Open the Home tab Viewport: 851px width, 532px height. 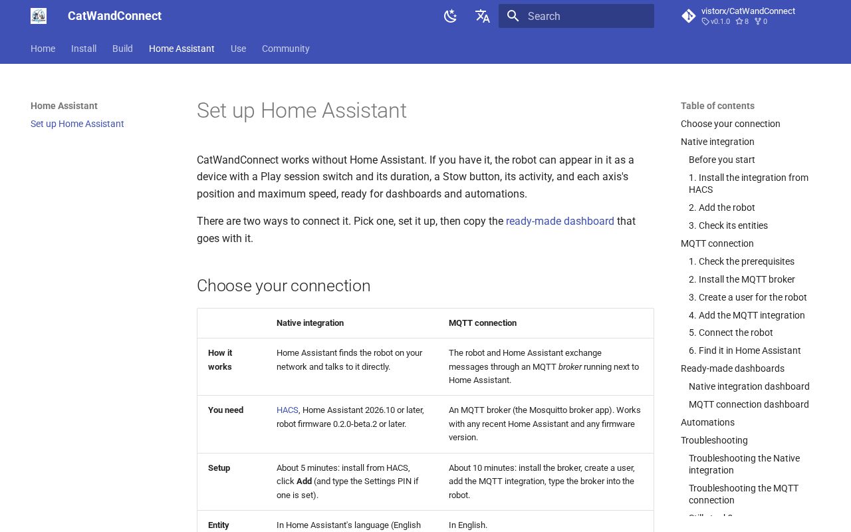click(x=43, y=49)
